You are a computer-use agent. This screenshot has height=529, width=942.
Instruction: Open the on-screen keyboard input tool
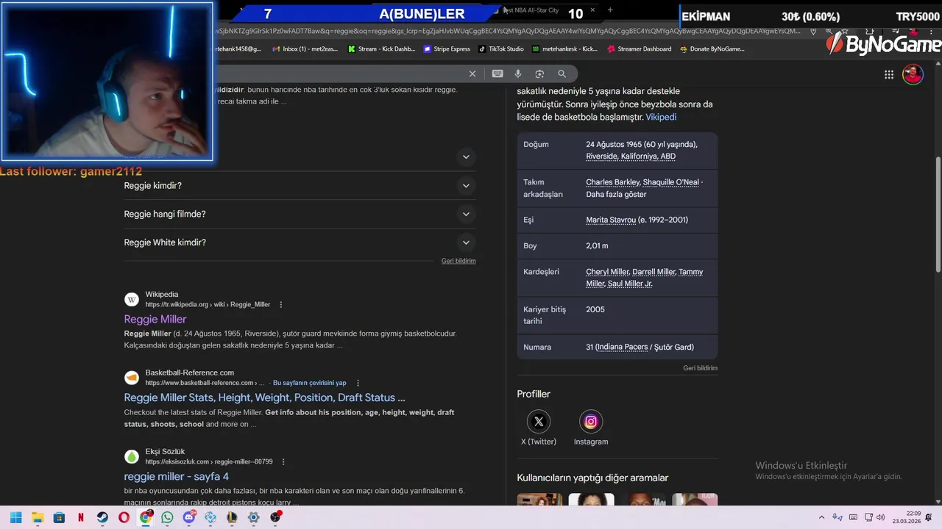(497, 73)
